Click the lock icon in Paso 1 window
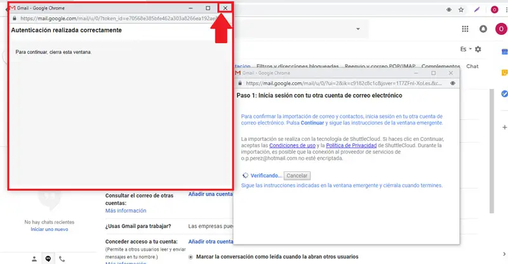This screenshot has width=508, height=264. click(240, 83)
